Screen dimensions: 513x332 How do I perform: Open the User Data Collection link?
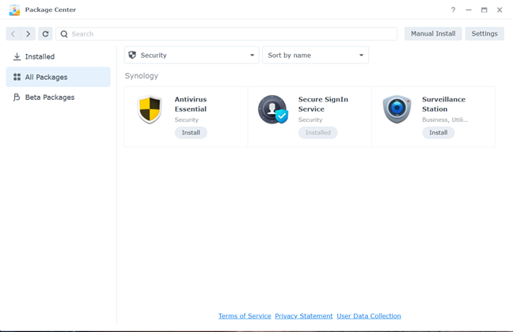(369, 316)
